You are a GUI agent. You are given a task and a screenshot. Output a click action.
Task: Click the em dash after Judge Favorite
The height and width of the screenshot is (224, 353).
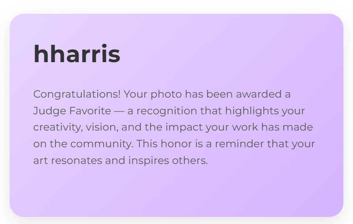point(119,111)
